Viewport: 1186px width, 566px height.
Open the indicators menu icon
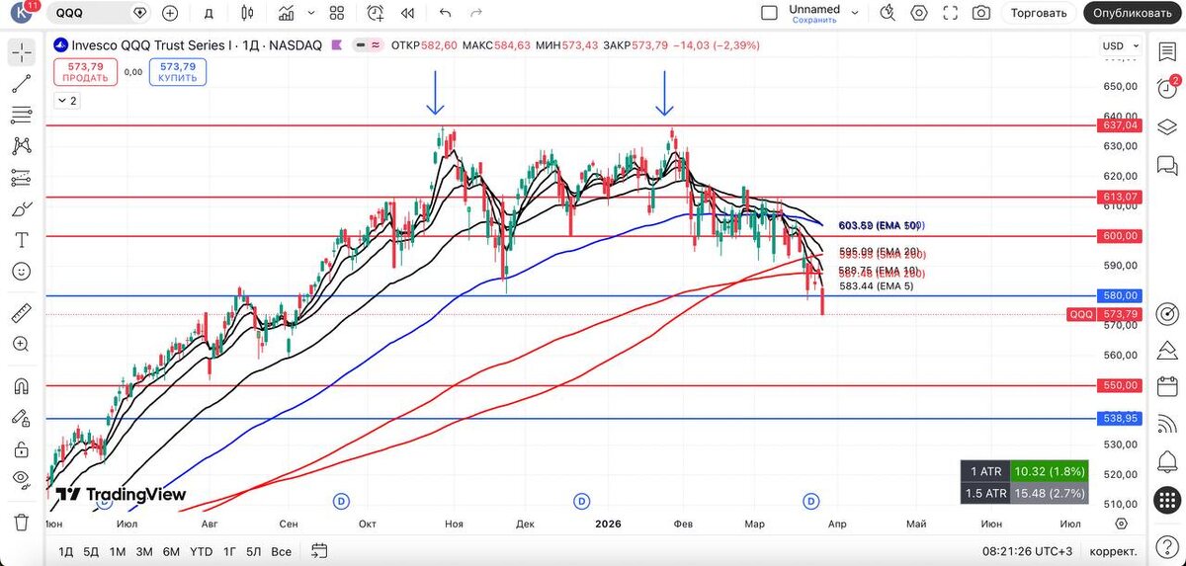click(287, 13)
